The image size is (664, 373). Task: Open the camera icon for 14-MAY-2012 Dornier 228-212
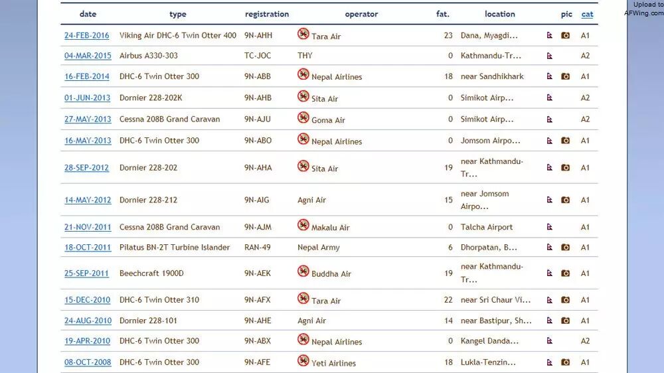[x=565, y=200]
